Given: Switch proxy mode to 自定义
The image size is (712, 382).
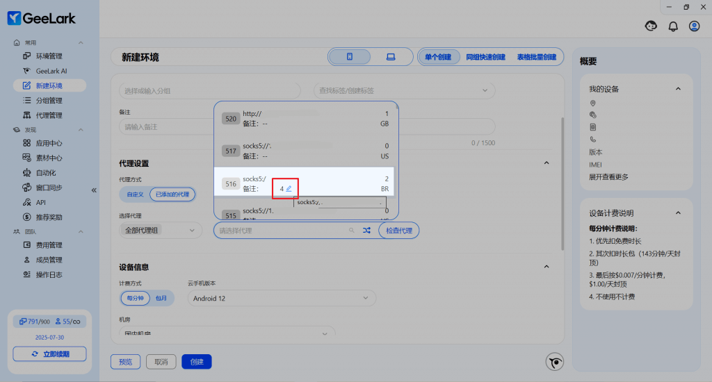Looking at the screenshot, I should pos(134,194).
